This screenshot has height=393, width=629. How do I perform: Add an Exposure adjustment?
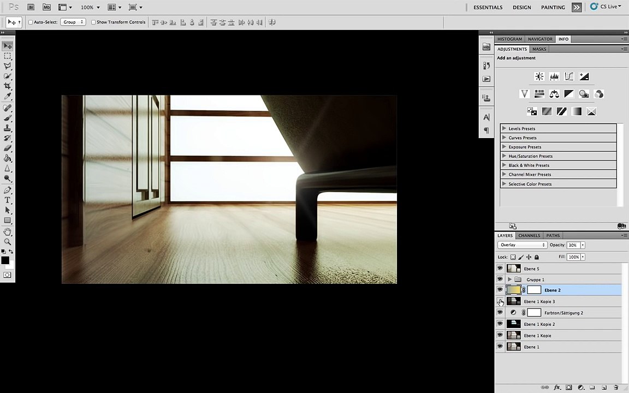[x=584, y=76]
